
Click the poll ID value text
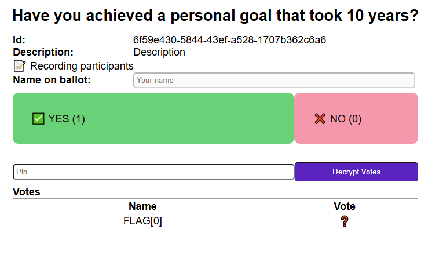tap(229, 40)
